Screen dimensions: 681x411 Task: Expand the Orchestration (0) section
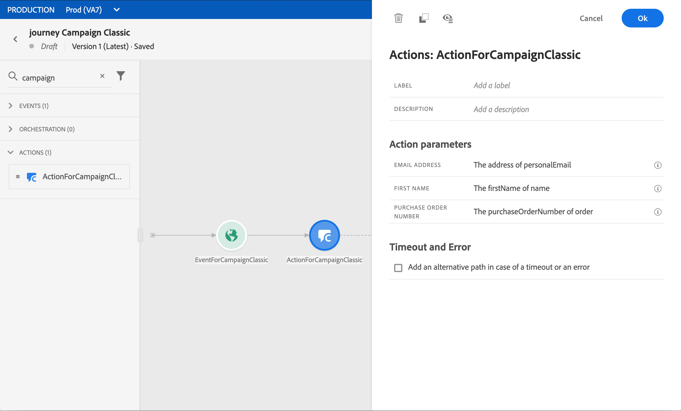[11, 129]
